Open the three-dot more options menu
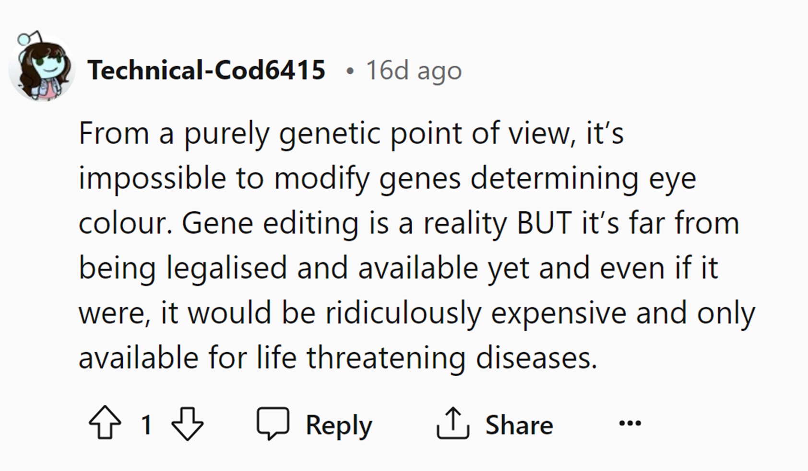Image resolution: width=808 pixels, height=471 pixels. [x=630, y=423]
